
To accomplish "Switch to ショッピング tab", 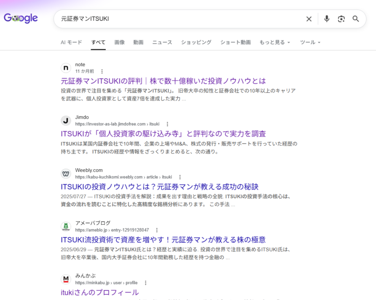I will (x=196, y=42).
